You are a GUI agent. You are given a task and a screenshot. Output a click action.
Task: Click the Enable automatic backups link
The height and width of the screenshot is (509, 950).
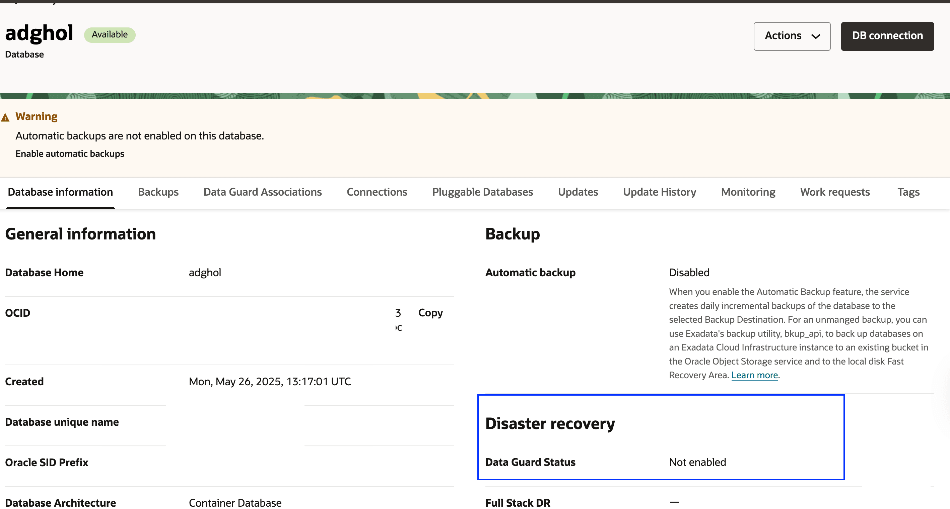(x=70, y=154)
